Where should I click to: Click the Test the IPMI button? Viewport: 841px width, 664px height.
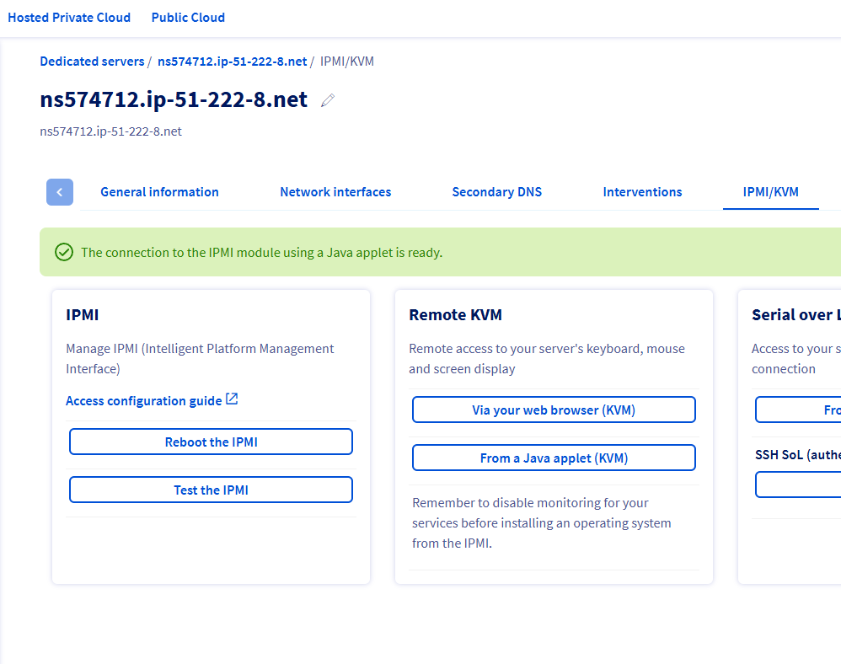click(211, 490)
